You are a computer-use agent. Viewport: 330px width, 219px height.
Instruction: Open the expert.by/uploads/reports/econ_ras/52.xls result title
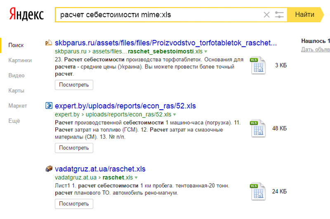(x=125, y=106)
